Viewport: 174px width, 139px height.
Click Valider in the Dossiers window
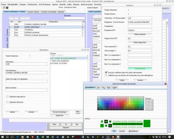coord(122,80)
